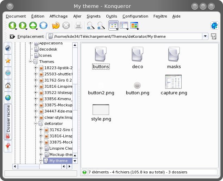Click the tree horizontal scrollbar left arrow
The image size is (223, 181).
[x=15, y=166]
